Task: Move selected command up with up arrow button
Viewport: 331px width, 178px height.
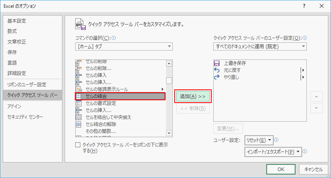Action: click(317, 96)
